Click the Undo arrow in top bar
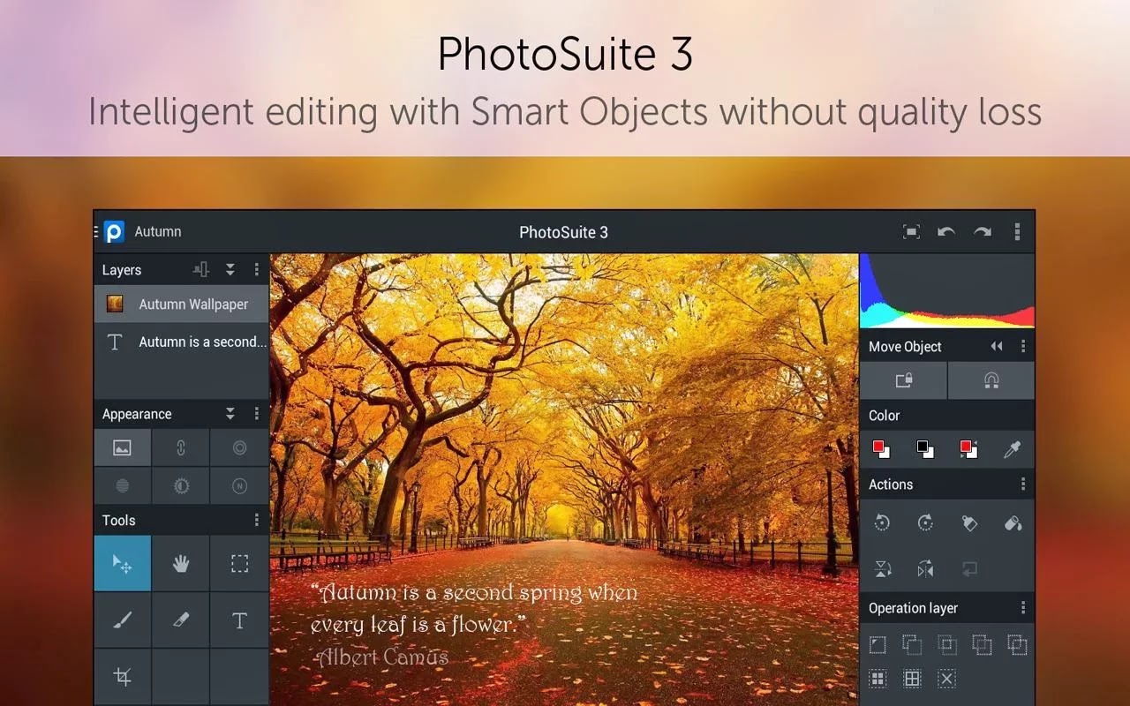The width and height of the screenshot is (1130, 706). point(946,232)
